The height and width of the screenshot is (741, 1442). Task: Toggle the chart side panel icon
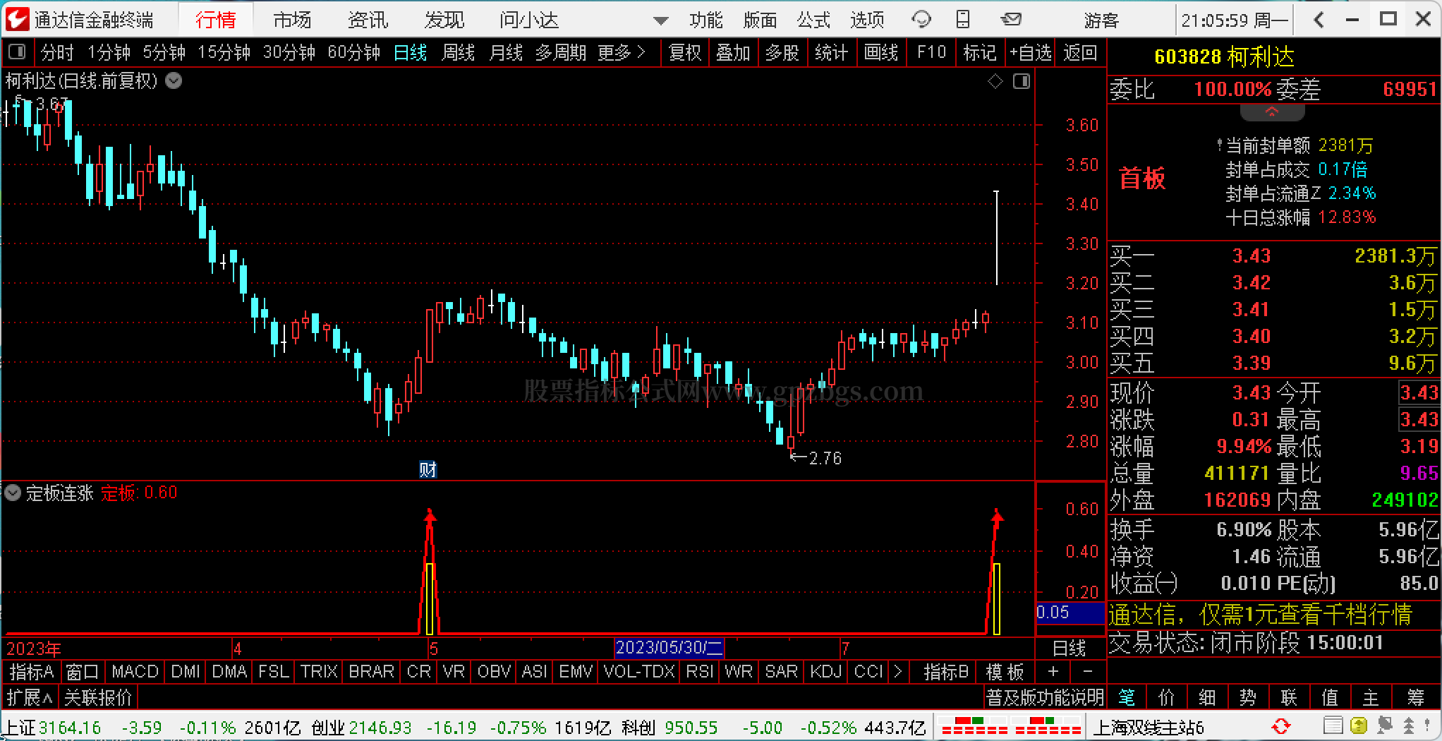(x=1022, y=82)
